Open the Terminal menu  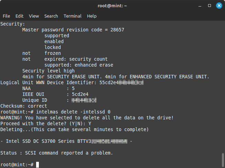point(73,16)
